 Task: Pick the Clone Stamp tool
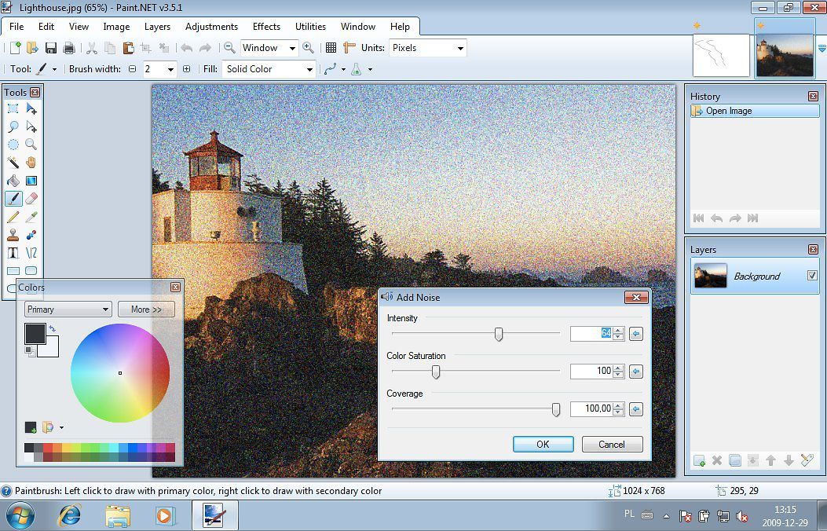13,235
